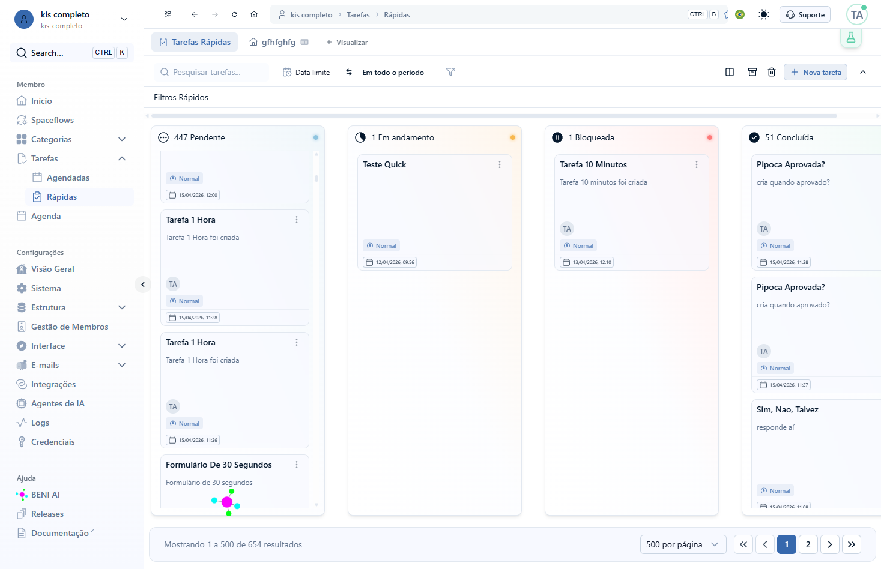Open the green flask lab icon

851,37
